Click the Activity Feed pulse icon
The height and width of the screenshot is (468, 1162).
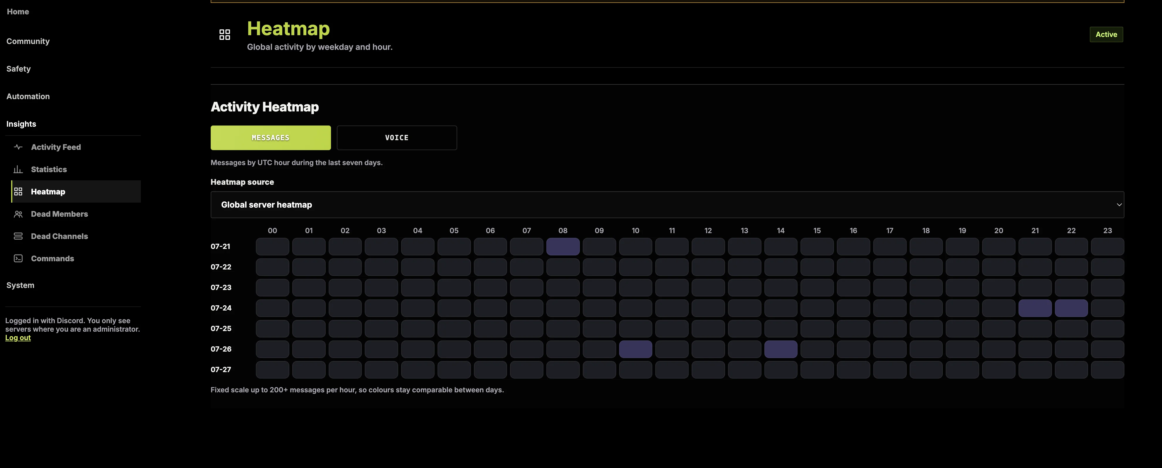tap(18, 147)
